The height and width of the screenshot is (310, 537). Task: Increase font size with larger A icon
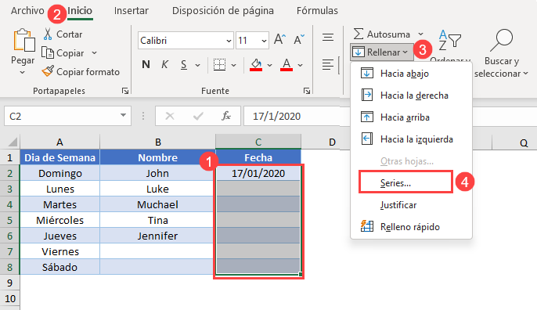[x=279, y=40]
